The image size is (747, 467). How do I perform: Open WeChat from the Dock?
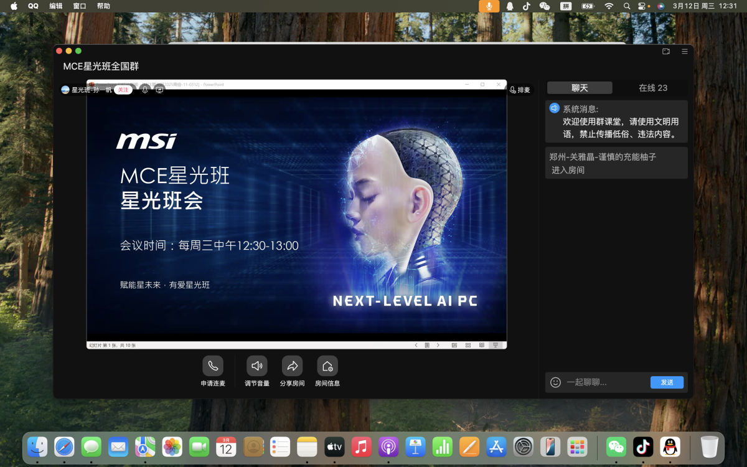point(616,446)
